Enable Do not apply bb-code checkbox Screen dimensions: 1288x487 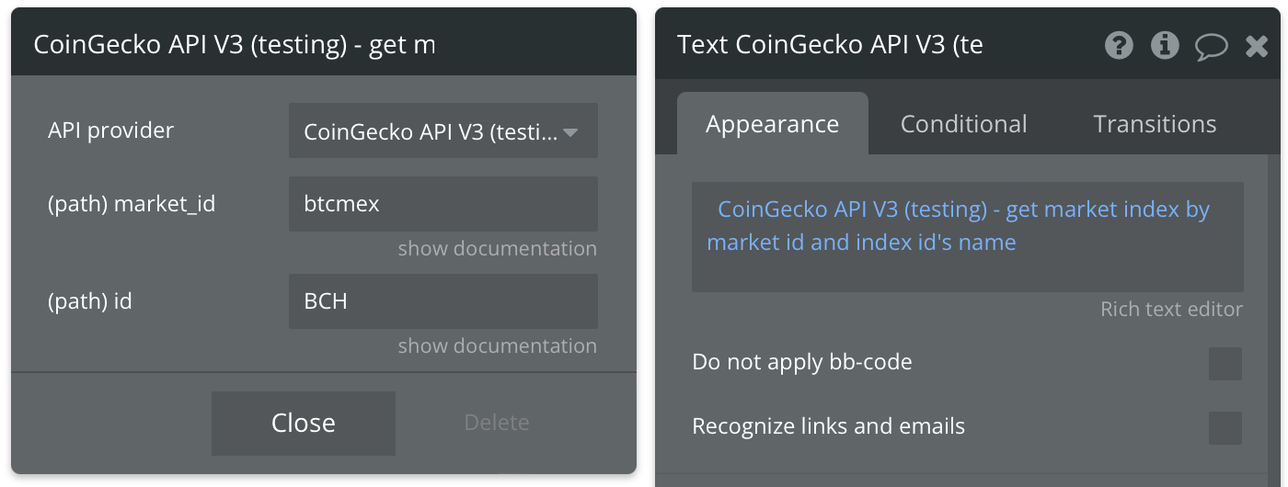pos(1225,364)
